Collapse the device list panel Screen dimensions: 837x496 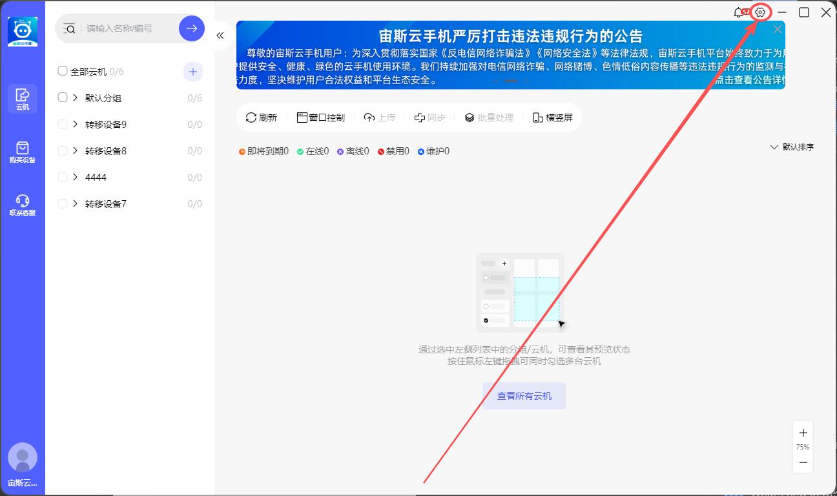point(220,36)
